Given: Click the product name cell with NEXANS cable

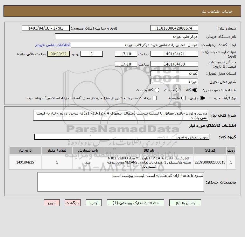Looking at the screenshot, I should click(149, 162).
